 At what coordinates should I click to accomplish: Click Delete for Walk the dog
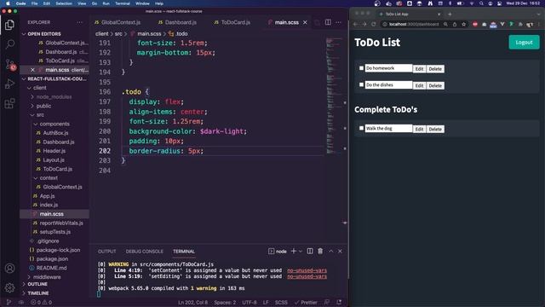point(435,129)
